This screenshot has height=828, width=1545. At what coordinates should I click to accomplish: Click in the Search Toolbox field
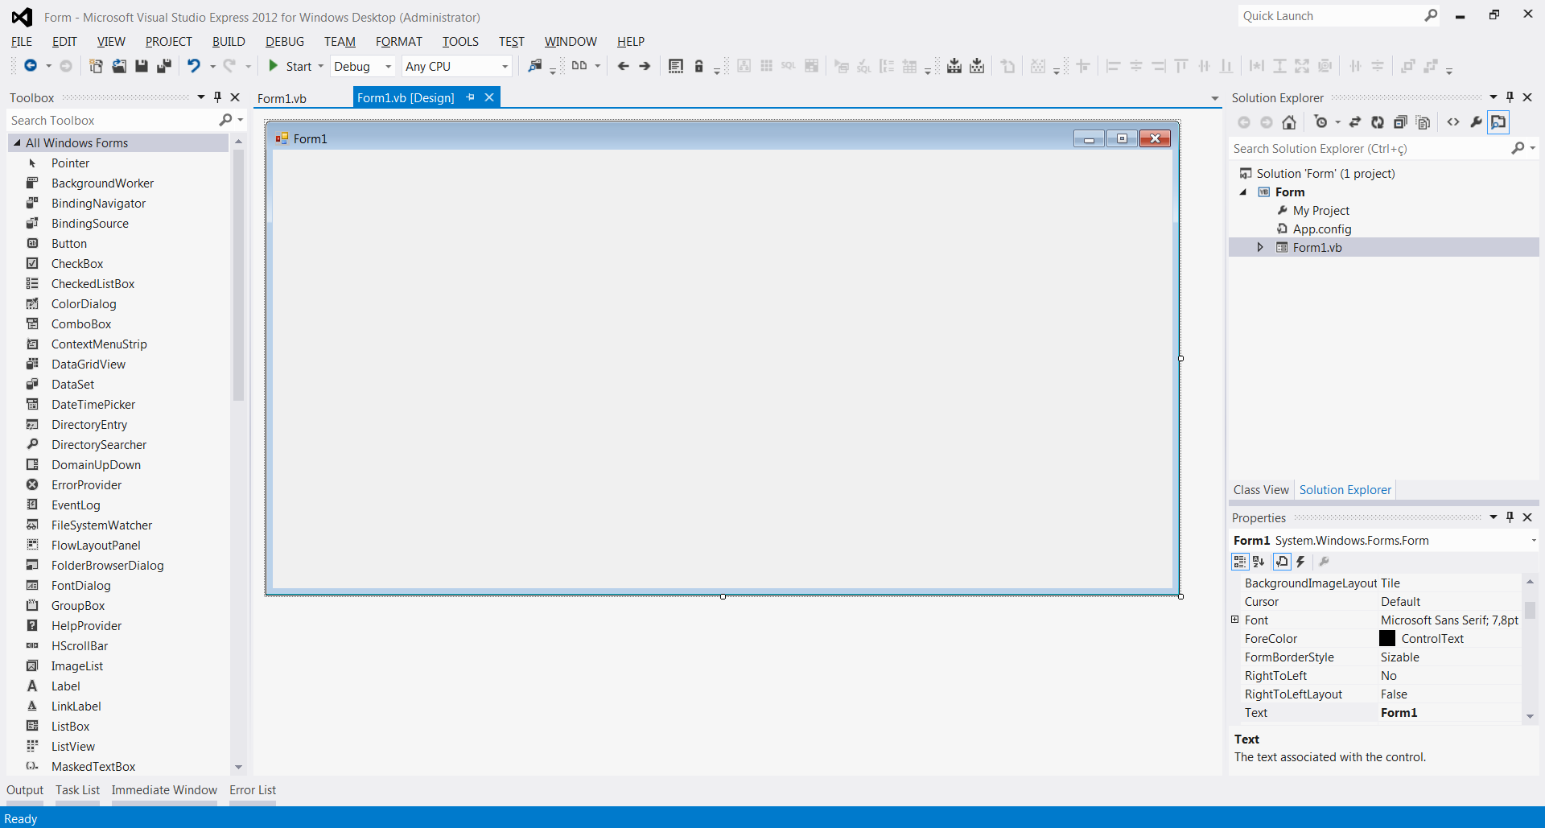tap(113, 120)
